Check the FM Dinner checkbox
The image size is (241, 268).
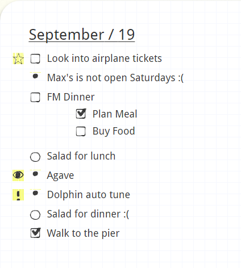(x=35, y=97)
